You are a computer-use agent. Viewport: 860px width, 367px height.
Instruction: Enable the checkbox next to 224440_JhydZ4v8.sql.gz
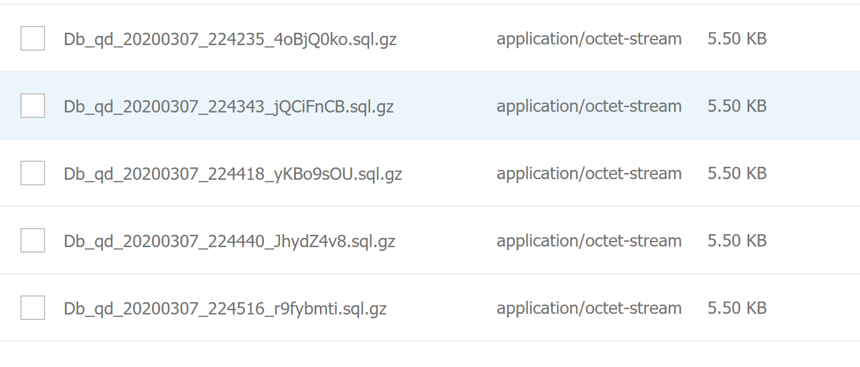[x=33, y=240]
